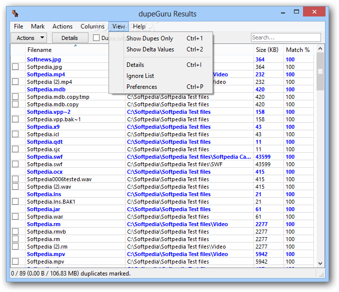Maximize the dupeGuru Results window
The width and height of the screenshot is (339, 292).
[x=296, y=12]
